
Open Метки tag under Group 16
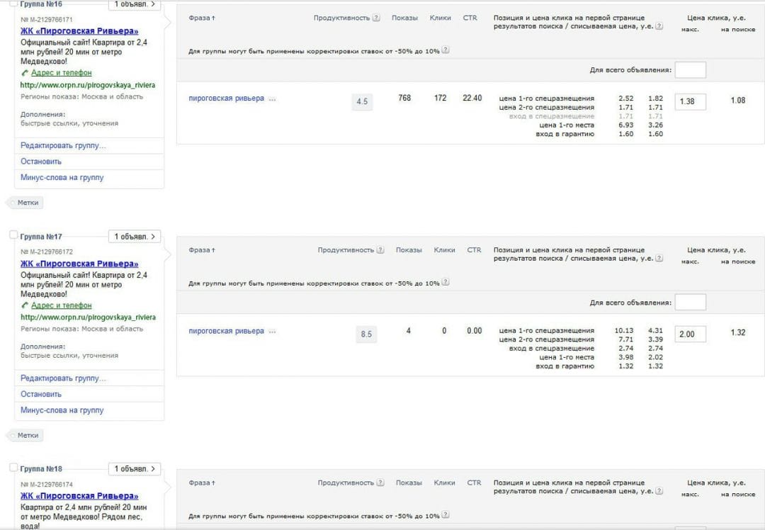[25, 203]
